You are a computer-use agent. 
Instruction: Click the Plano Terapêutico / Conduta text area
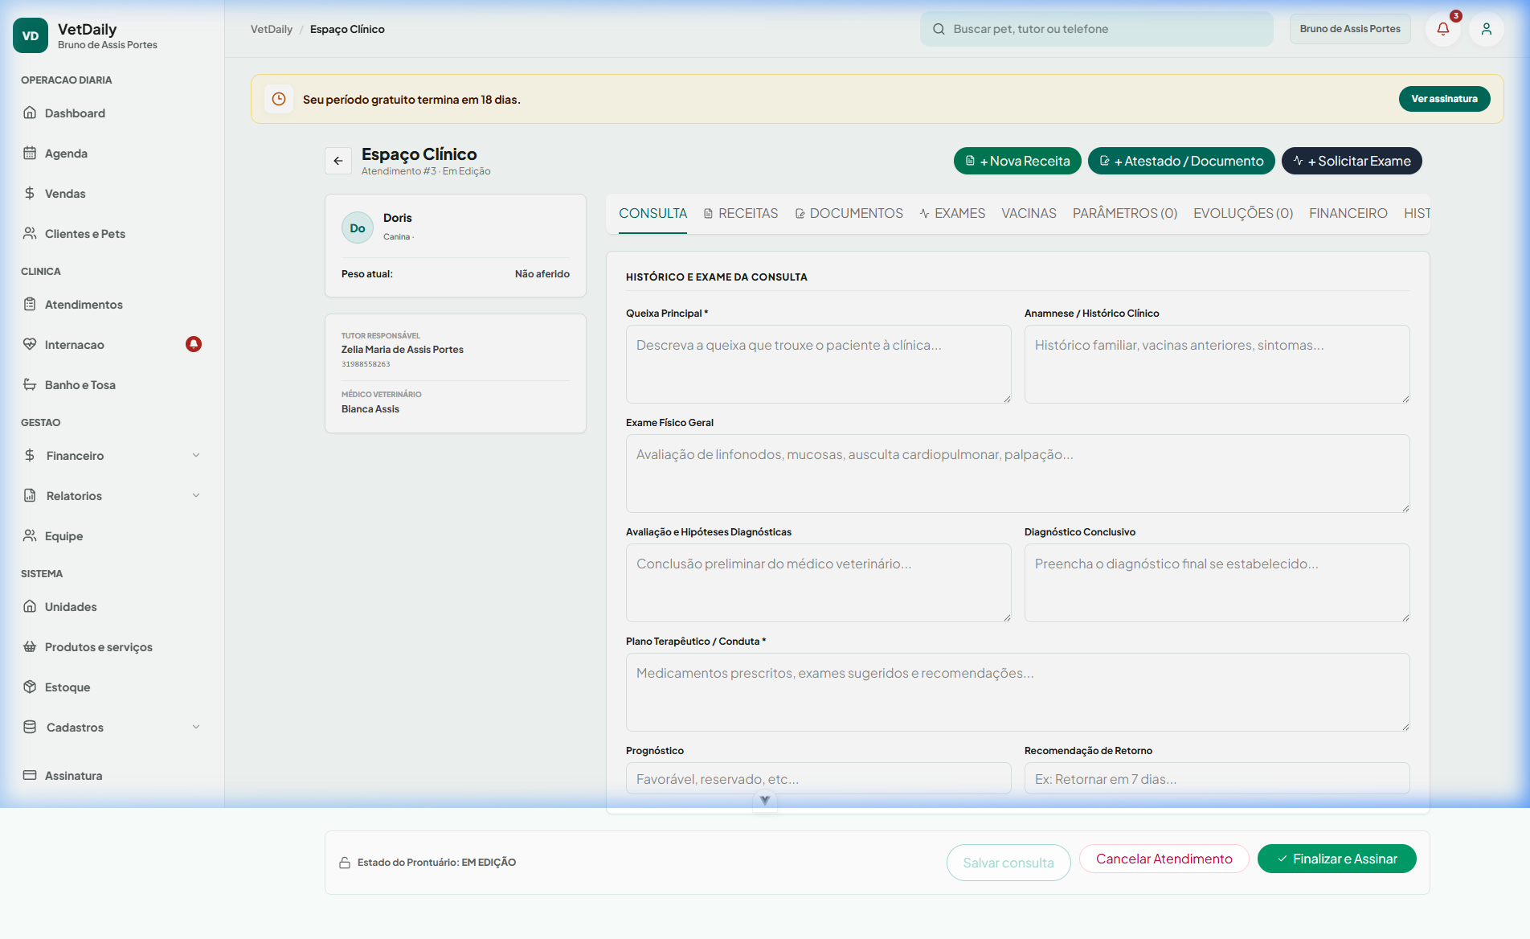[x=1018, y=692]
